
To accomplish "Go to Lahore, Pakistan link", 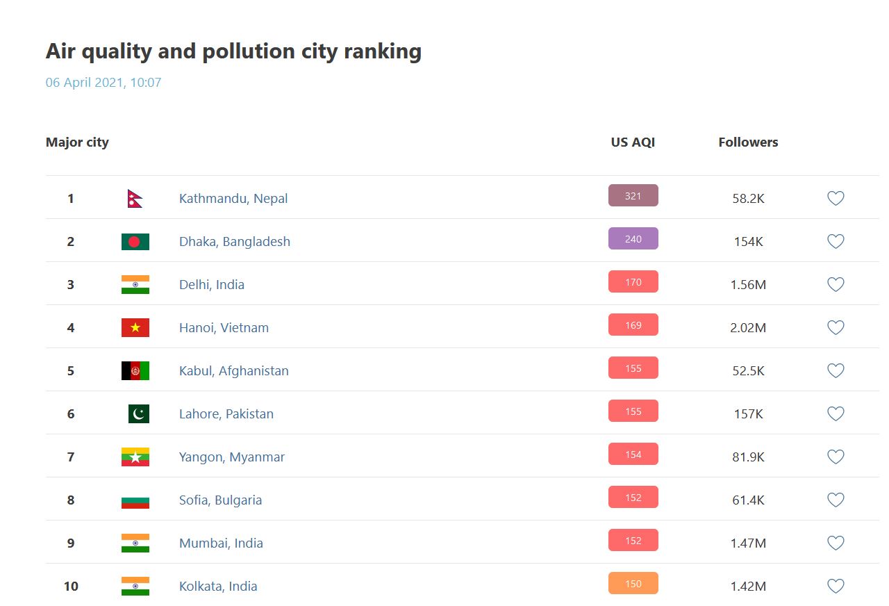I will click(226, 414).
